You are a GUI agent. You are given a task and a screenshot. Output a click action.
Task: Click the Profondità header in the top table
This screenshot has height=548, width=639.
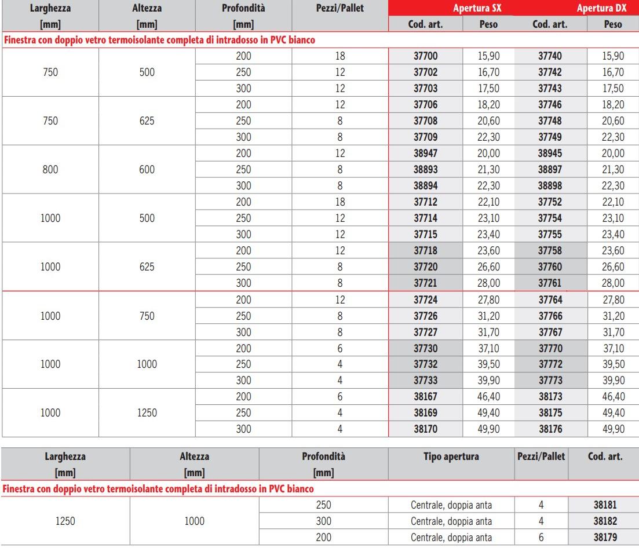click(x=243, y=9)
